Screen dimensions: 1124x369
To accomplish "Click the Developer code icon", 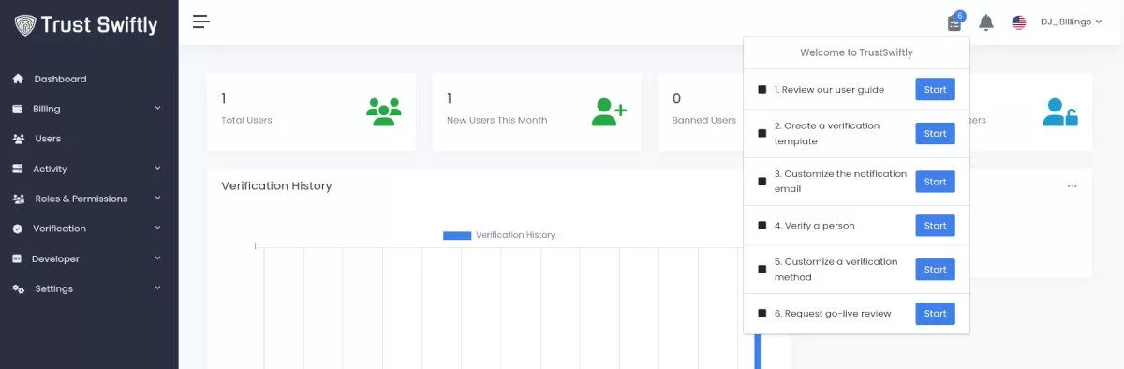I will pos(18,258).
